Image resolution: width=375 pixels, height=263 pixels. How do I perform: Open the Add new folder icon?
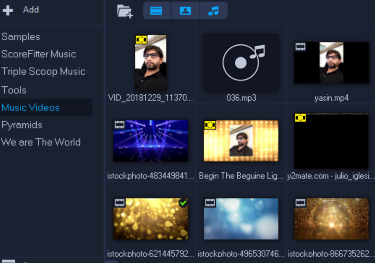pyautogui.click(x=125, y=10)
